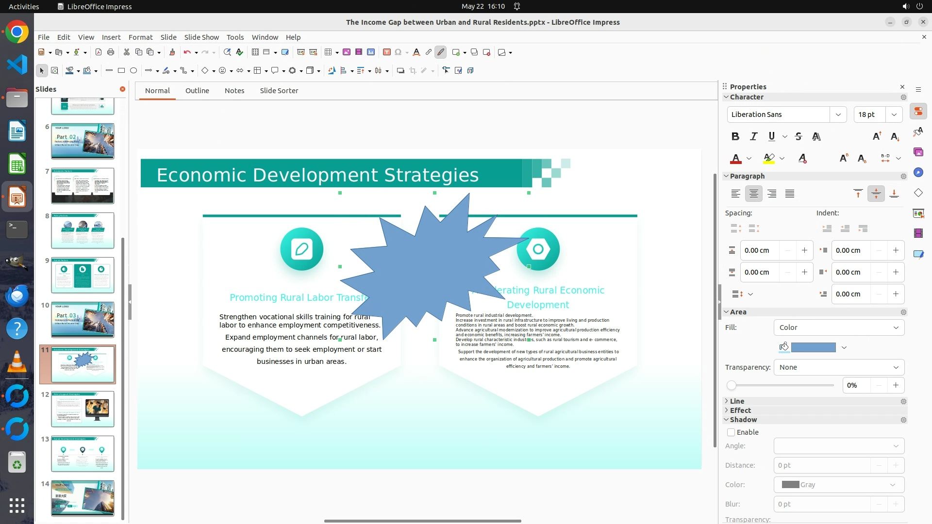Click the blue fill color swatch

click(813, 347)
